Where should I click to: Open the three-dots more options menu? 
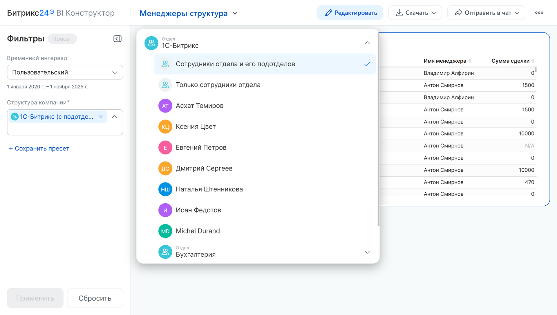coord(539,13)
